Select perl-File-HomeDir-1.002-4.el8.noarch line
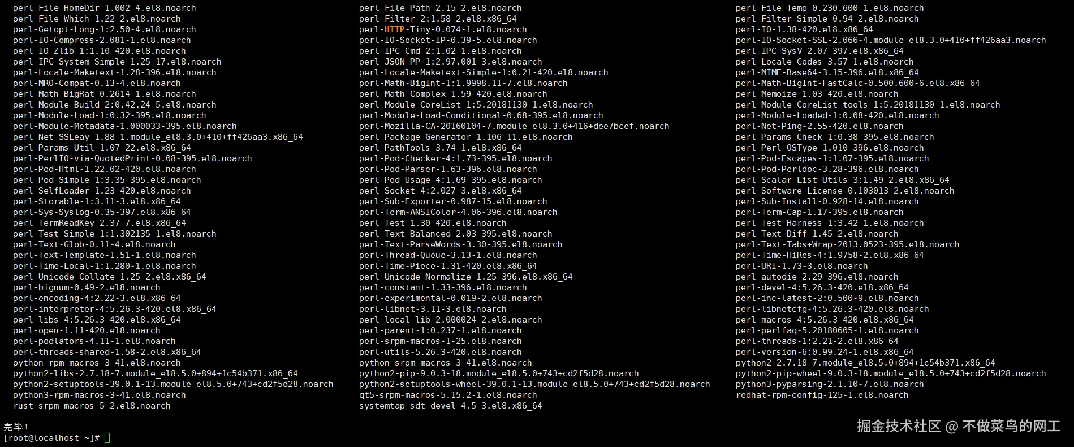1074x447 pixels. point(105,8)
